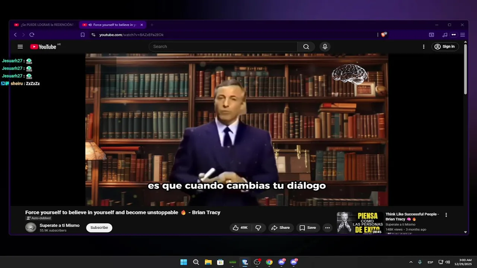Image resolution: width=477 pixels, height=268 pixels.
Task: Open a new browser tab
Action: coord(152,25)
